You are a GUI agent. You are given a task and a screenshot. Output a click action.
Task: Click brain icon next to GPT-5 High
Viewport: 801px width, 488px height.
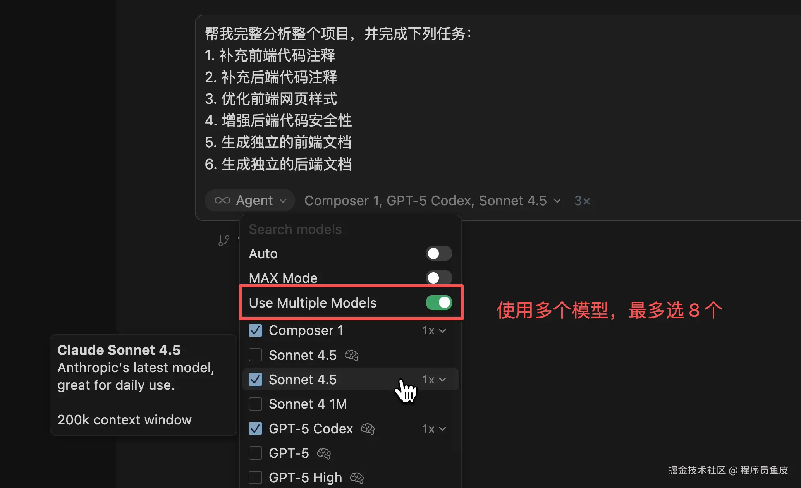click(x=357, y=478)
